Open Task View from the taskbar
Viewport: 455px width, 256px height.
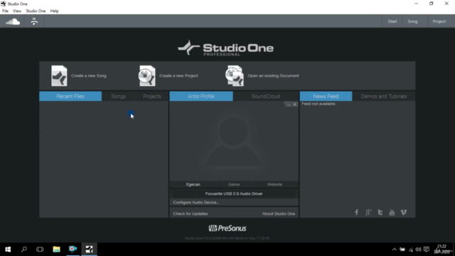(x=40, y=250)
